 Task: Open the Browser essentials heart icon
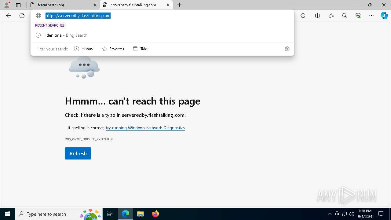click(358, 16)
